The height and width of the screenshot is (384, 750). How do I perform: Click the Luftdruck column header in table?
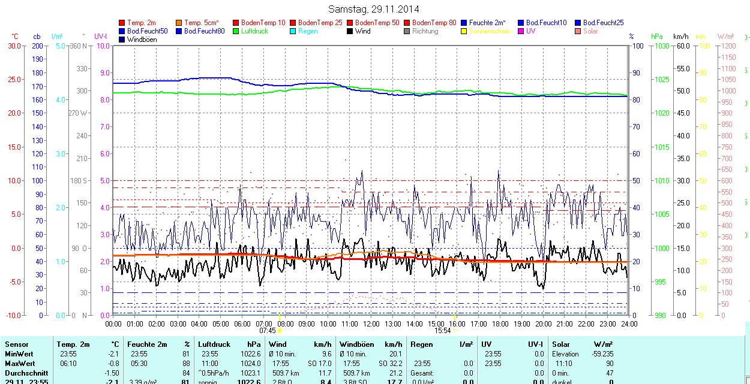[214, 344]
